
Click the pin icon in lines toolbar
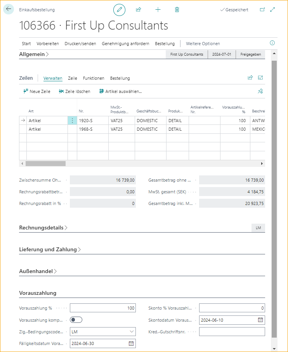click(x=260, y=91)
